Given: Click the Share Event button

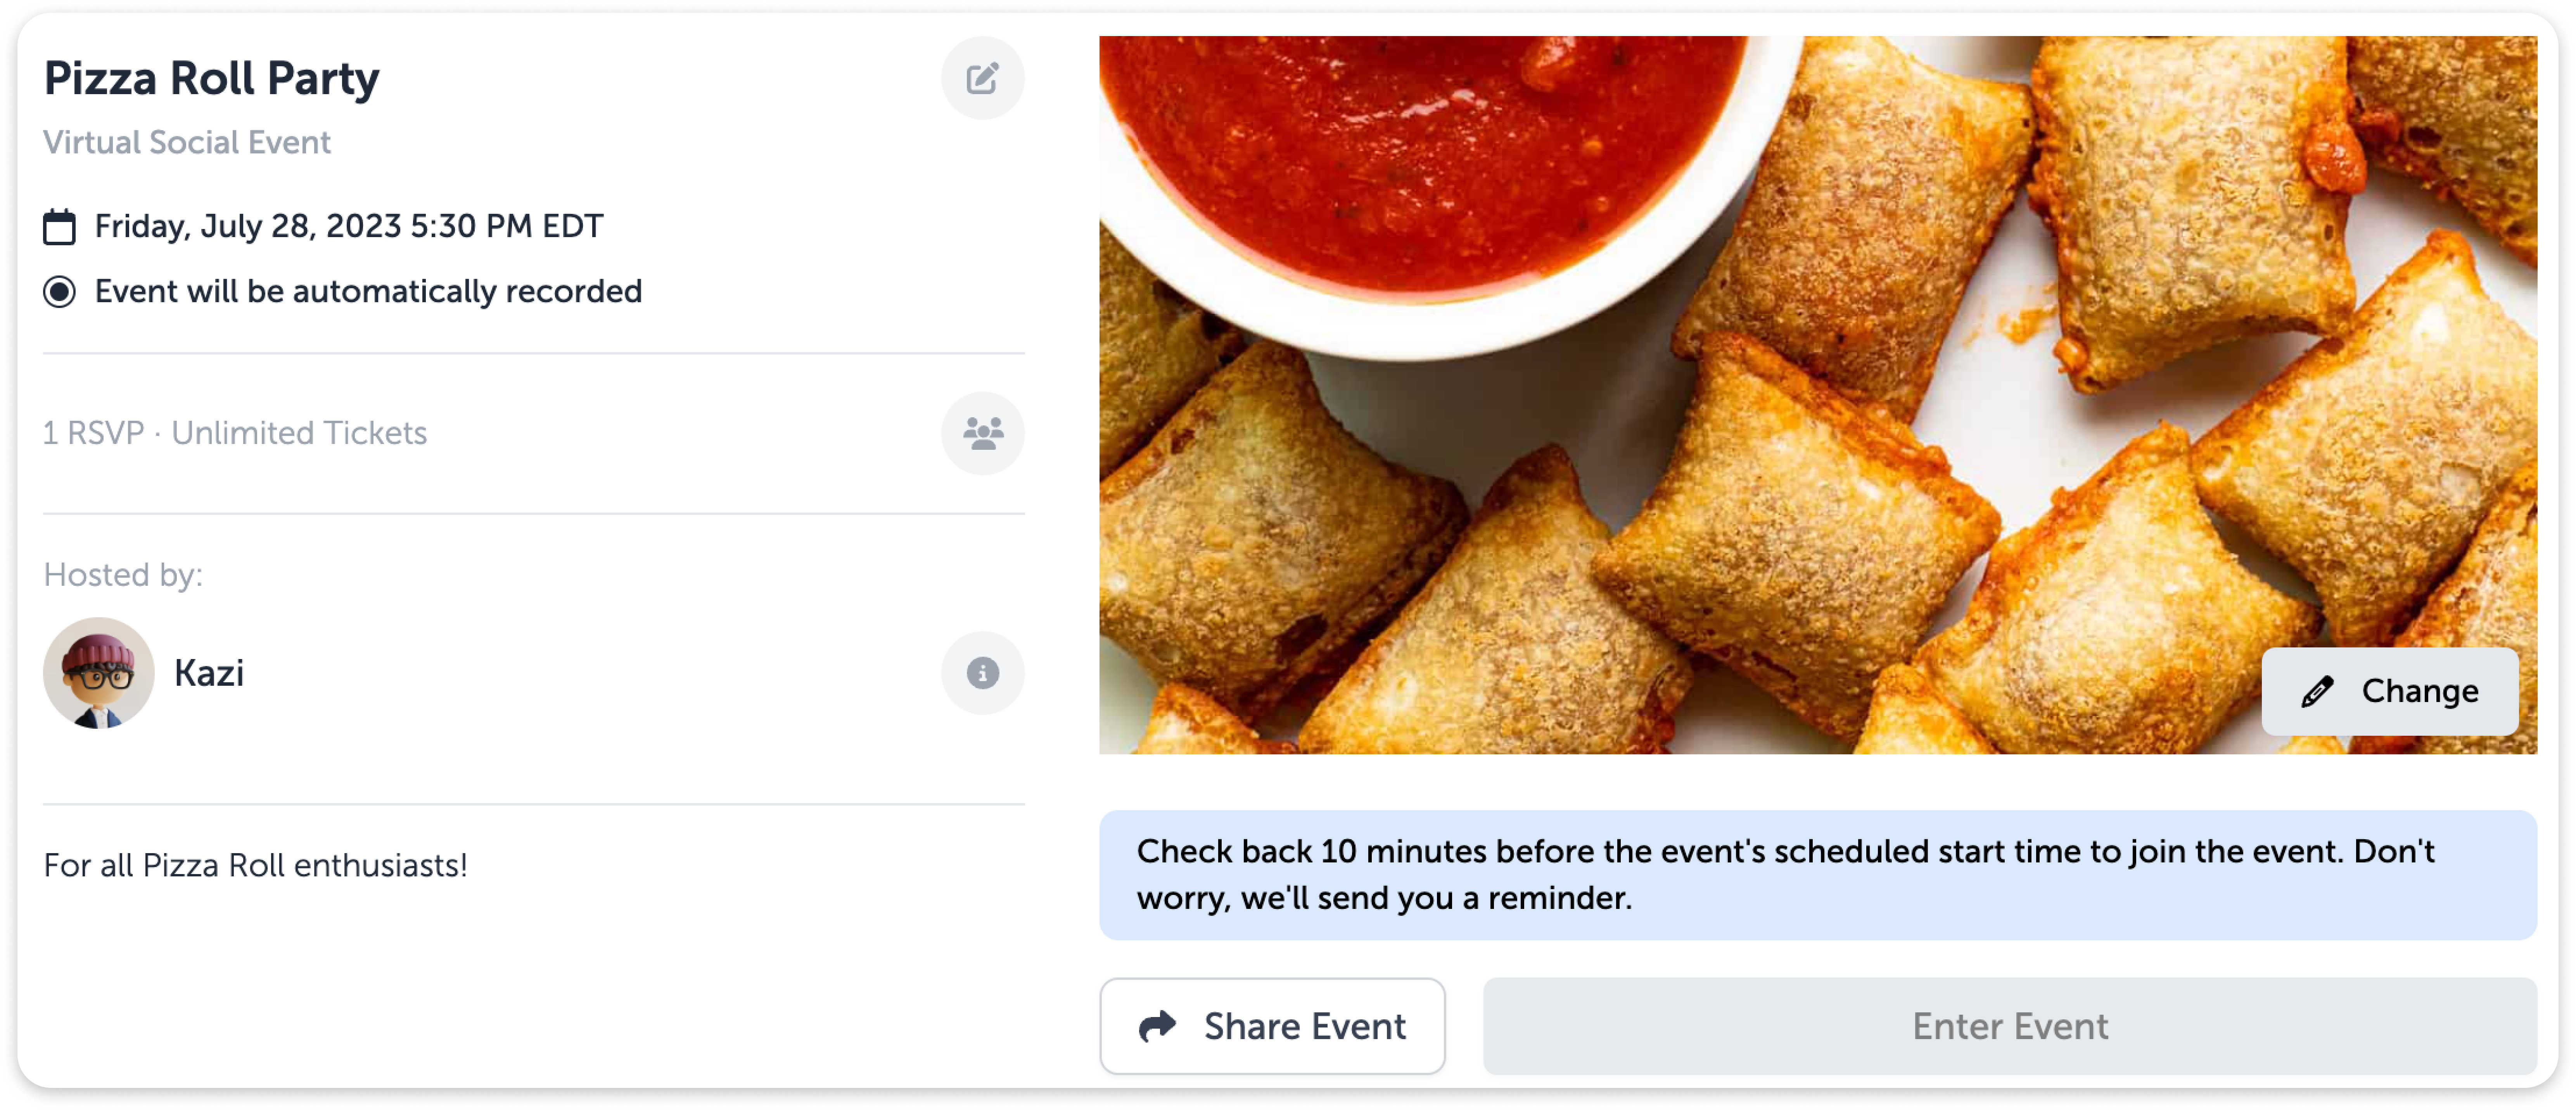Looking at the screenshot, I should pyautogui.click(x=1272, y=1026).
